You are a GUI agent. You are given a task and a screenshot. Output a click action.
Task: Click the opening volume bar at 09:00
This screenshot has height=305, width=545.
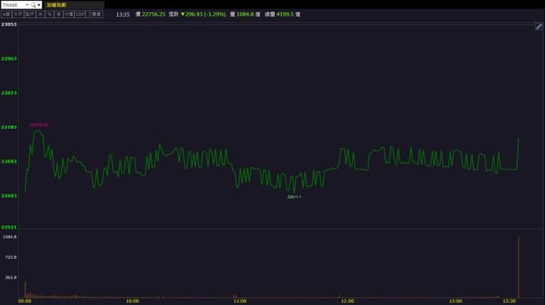pos(26,290)
